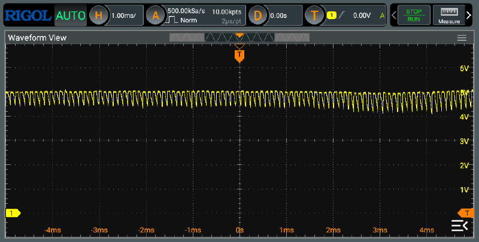Click the Waveform View title
This screenshot has width=479, height=242.
click(x=37, y=38)
